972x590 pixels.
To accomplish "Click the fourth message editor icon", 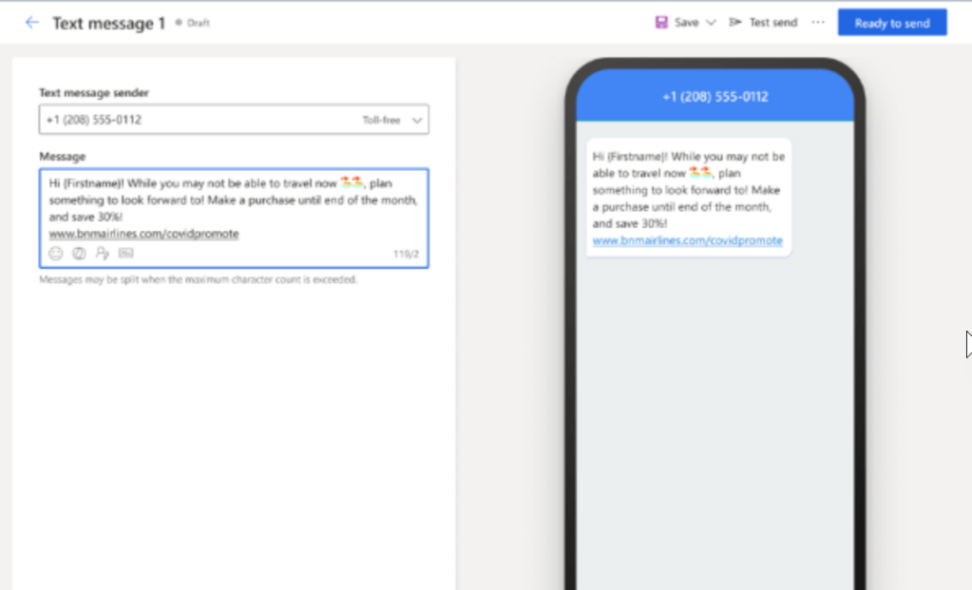I will pos(126,254).
